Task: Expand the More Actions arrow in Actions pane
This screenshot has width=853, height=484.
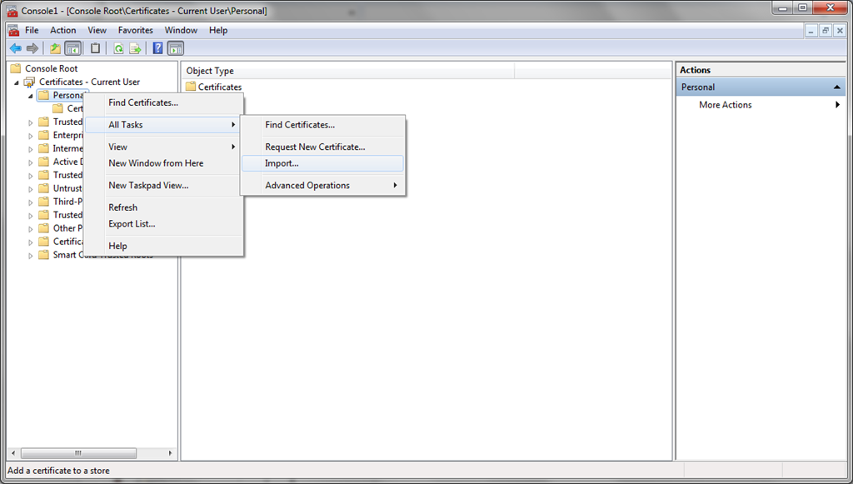Action: coord(837,105)
